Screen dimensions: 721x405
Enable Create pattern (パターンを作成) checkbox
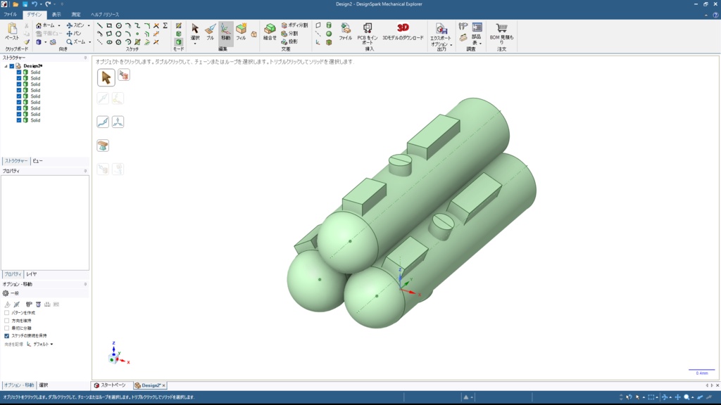pos(7,313)
